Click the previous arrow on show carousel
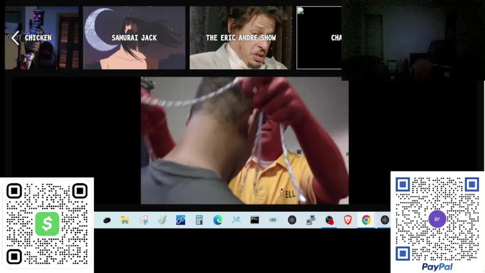485x273 pixels. pyautogui.click(x=15, y=38)
